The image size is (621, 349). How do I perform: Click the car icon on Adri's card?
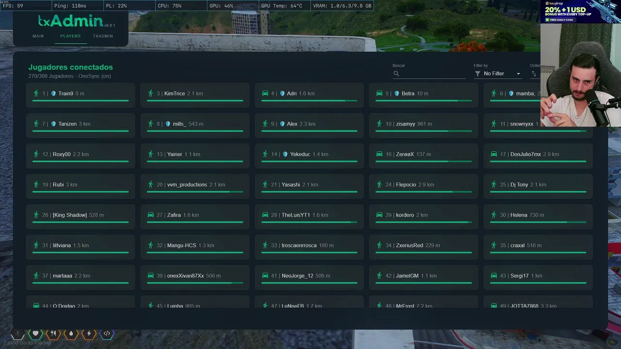[265, 94]
